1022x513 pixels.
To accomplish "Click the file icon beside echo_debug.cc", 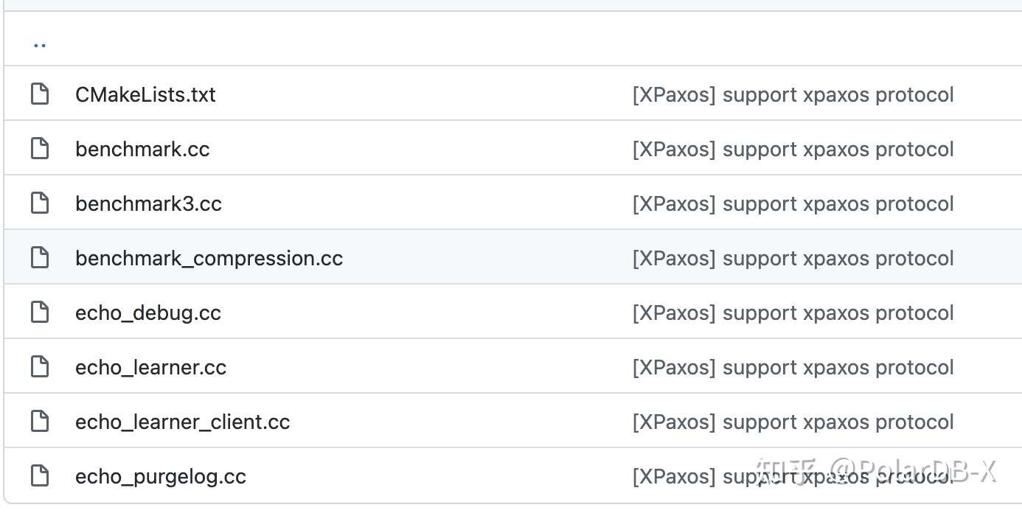I will click(39, 313).
